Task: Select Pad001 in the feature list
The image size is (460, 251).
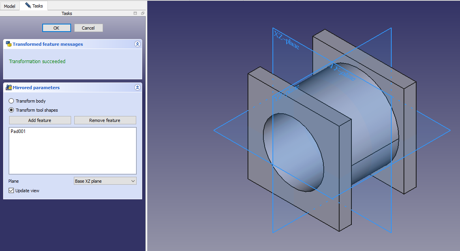Action: (18, 131)
